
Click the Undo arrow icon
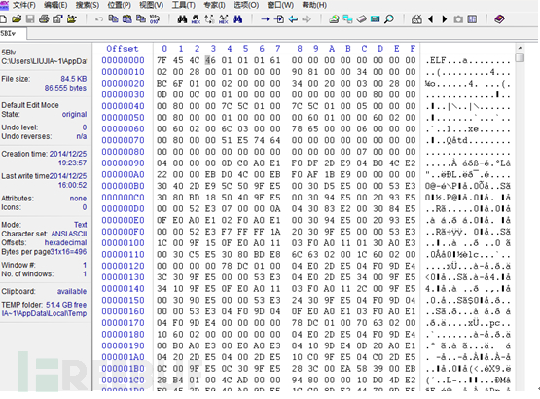[x=99, y=19]
